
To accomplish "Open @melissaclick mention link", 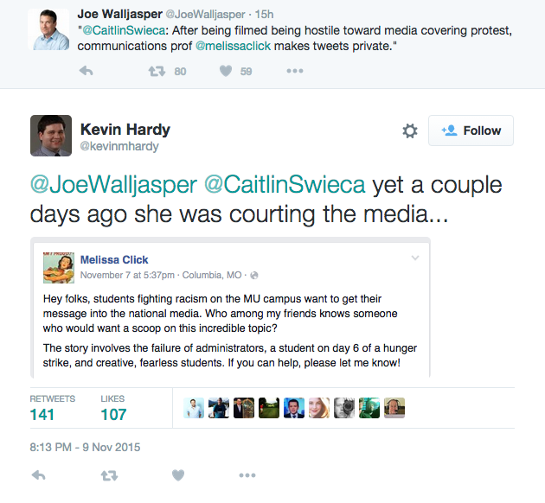I will click(233, 46).
